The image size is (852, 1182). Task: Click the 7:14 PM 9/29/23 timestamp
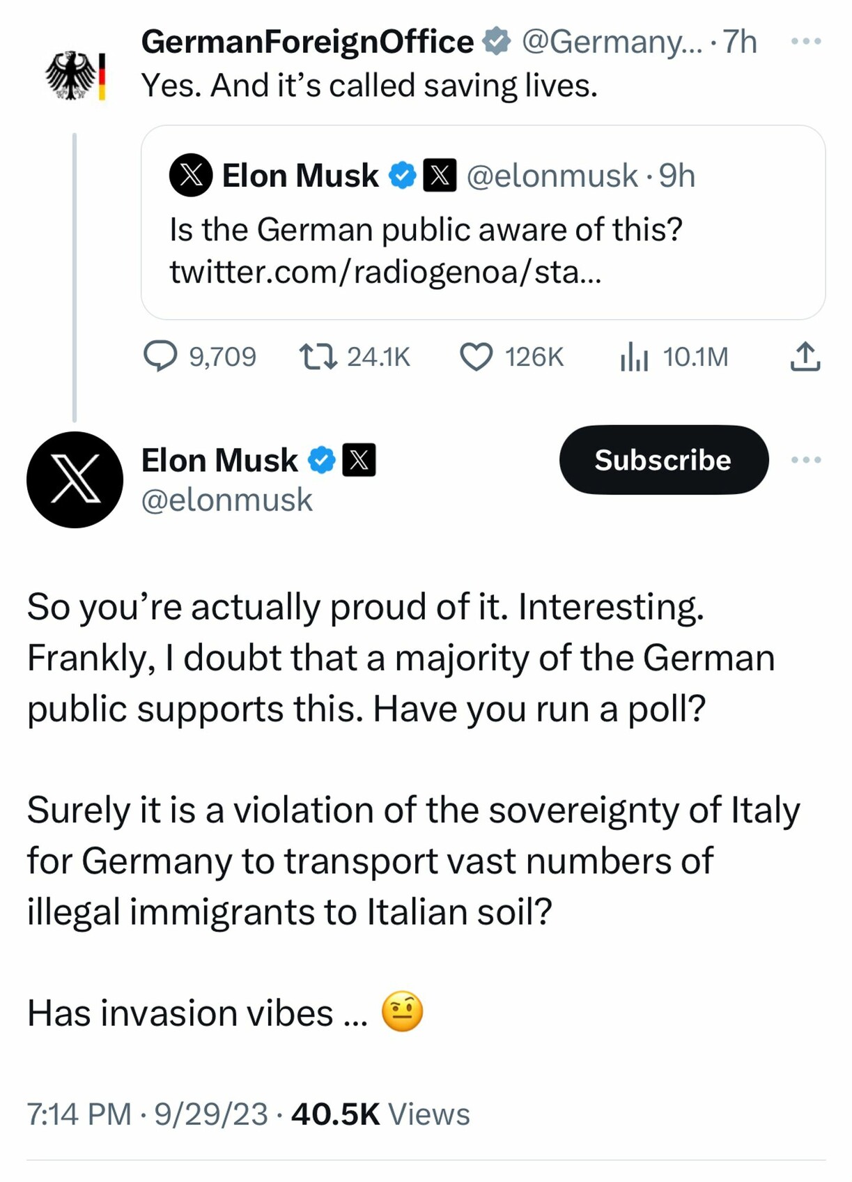[x=147, y=1114]
